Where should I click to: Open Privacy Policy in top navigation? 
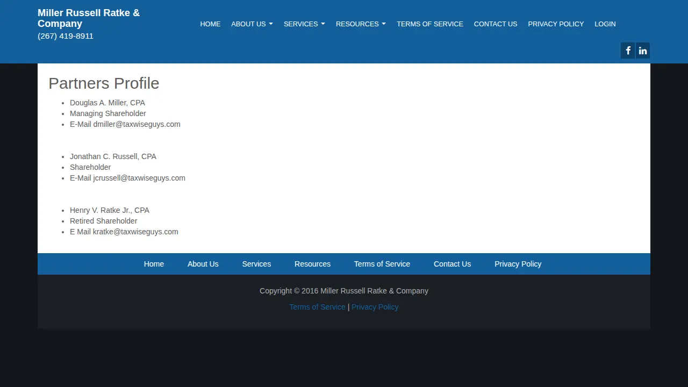(556, 24)
